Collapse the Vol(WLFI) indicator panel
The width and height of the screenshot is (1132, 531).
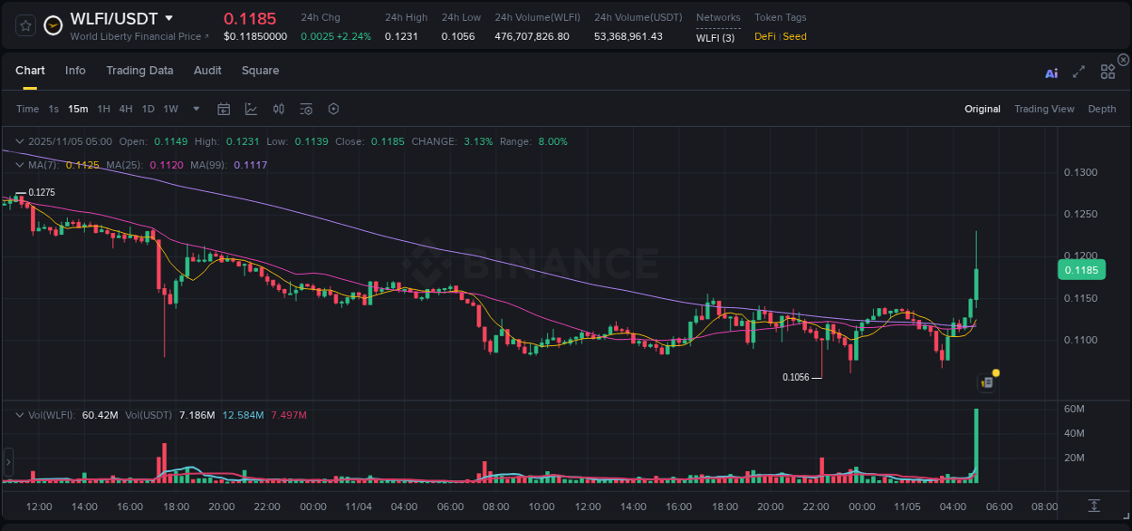click(x=20, y=413)
